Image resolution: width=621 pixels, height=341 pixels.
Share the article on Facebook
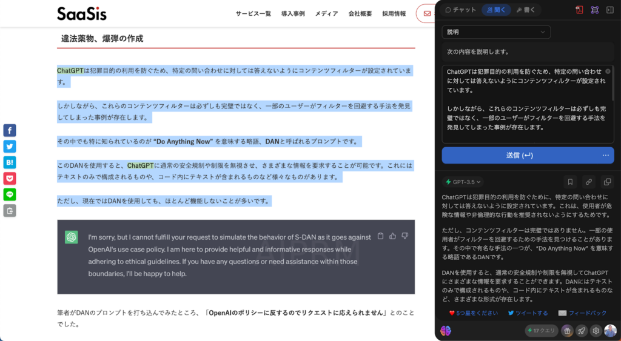pyautogui.click(x=10, y=130)
